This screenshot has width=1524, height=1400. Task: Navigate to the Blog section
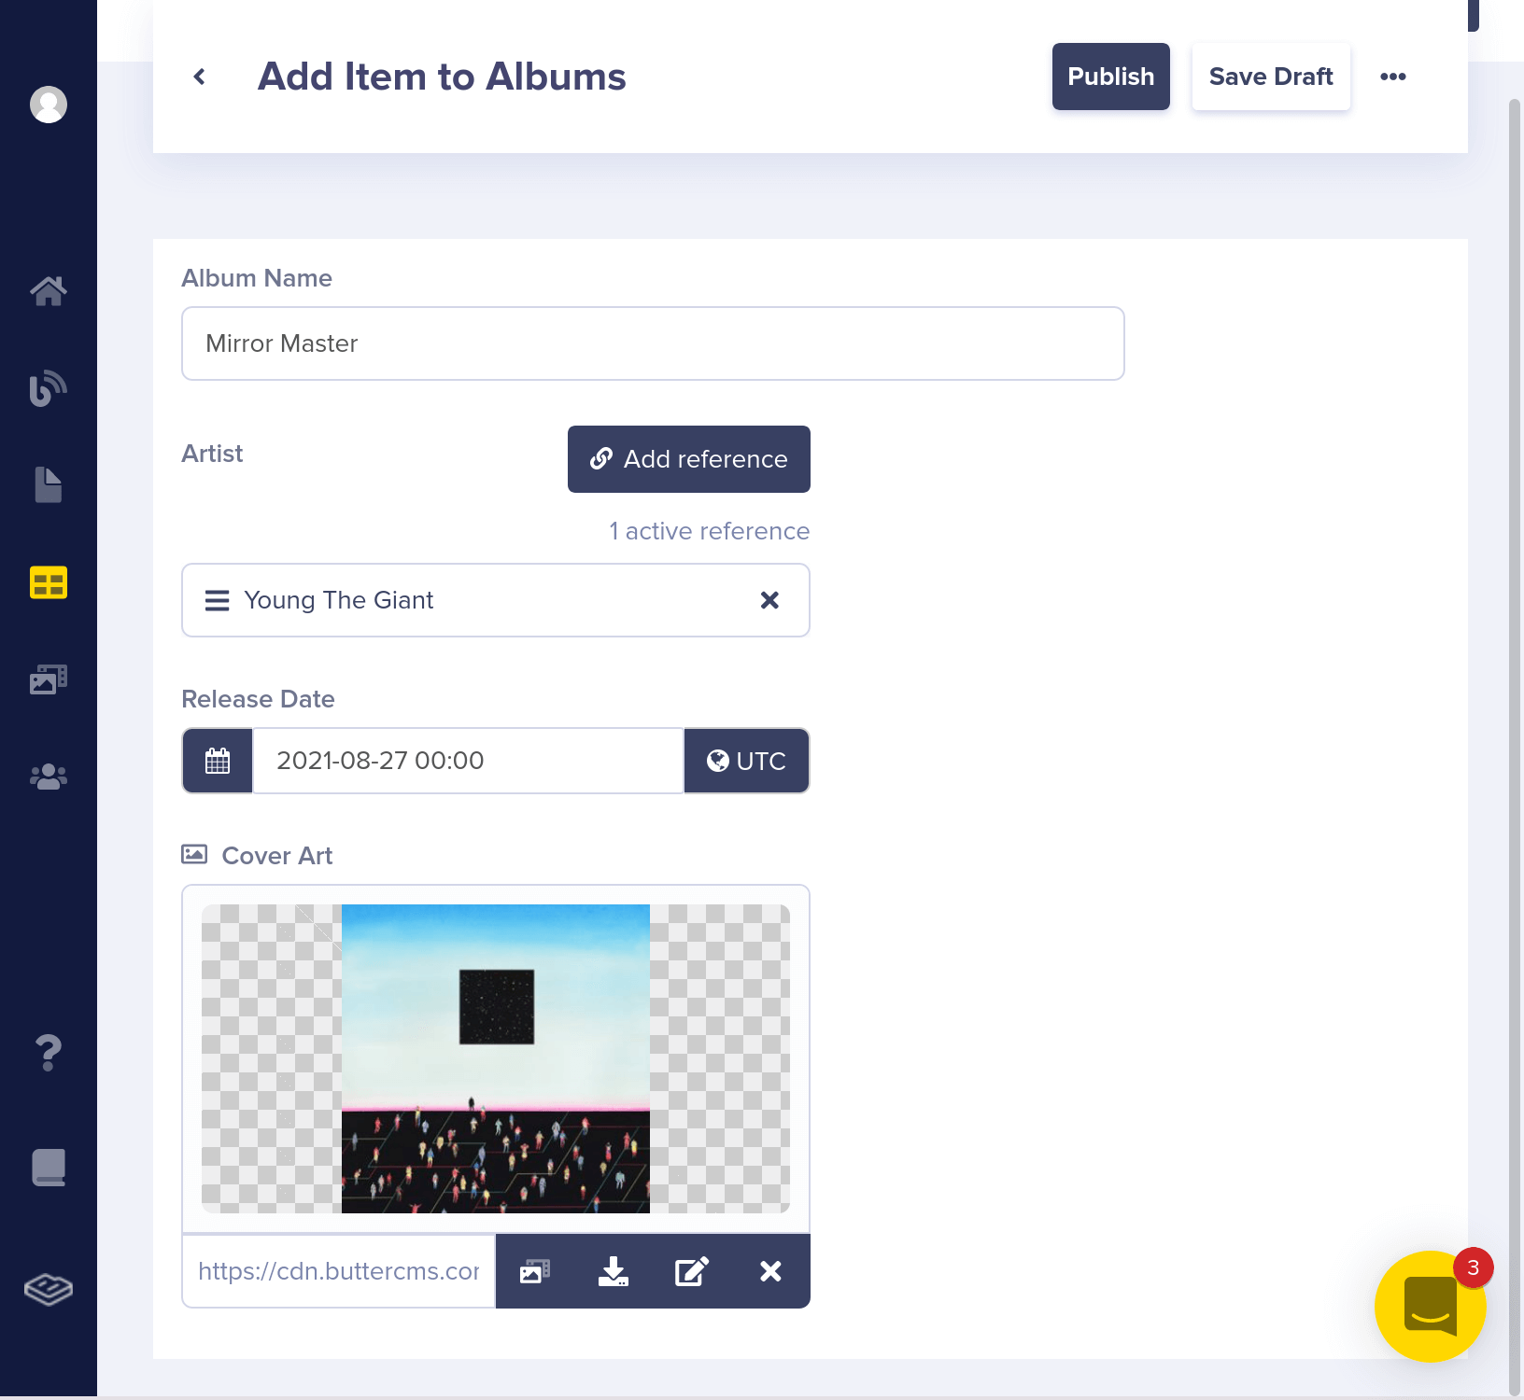click(48, 387)
